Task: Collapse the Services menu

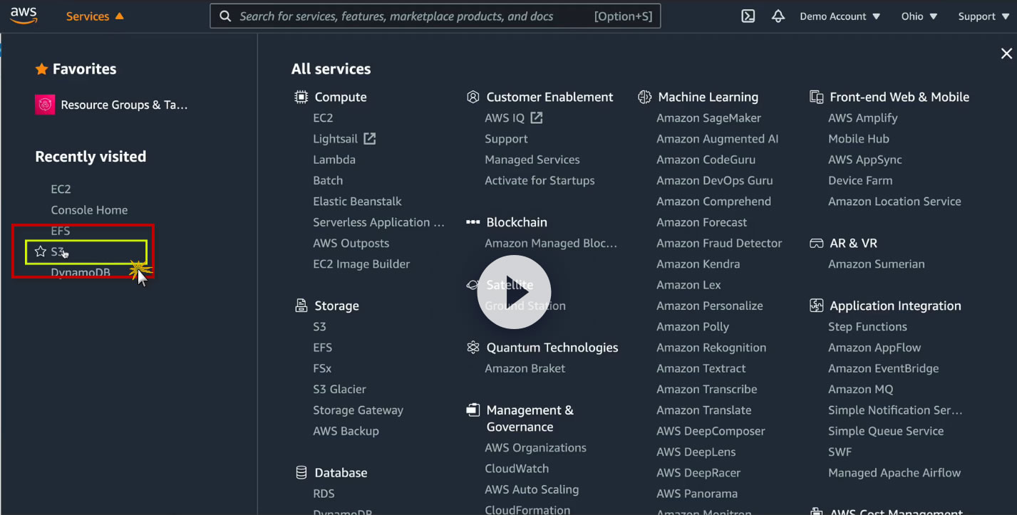Action: [x=95, y=16]
